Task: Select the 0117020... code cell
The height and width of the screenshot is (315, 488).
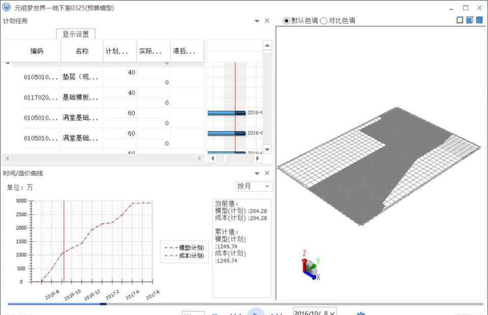Action: point(41,98)
